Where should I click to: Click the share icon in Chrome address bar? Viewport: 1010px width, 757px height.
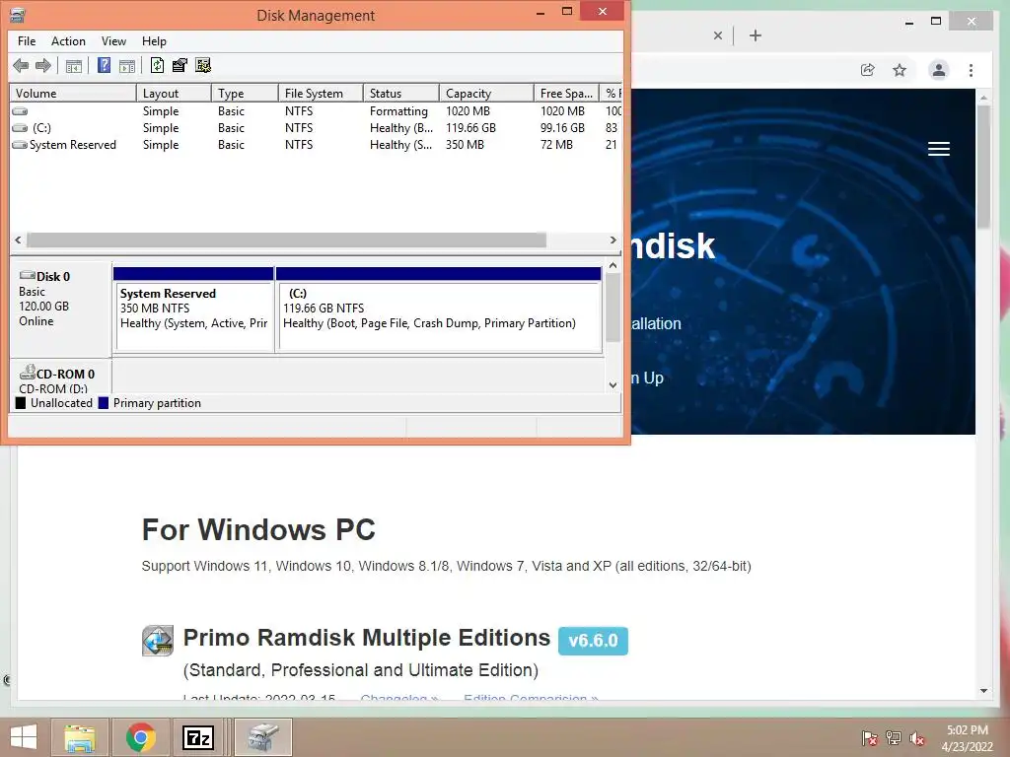click(868, 70)
